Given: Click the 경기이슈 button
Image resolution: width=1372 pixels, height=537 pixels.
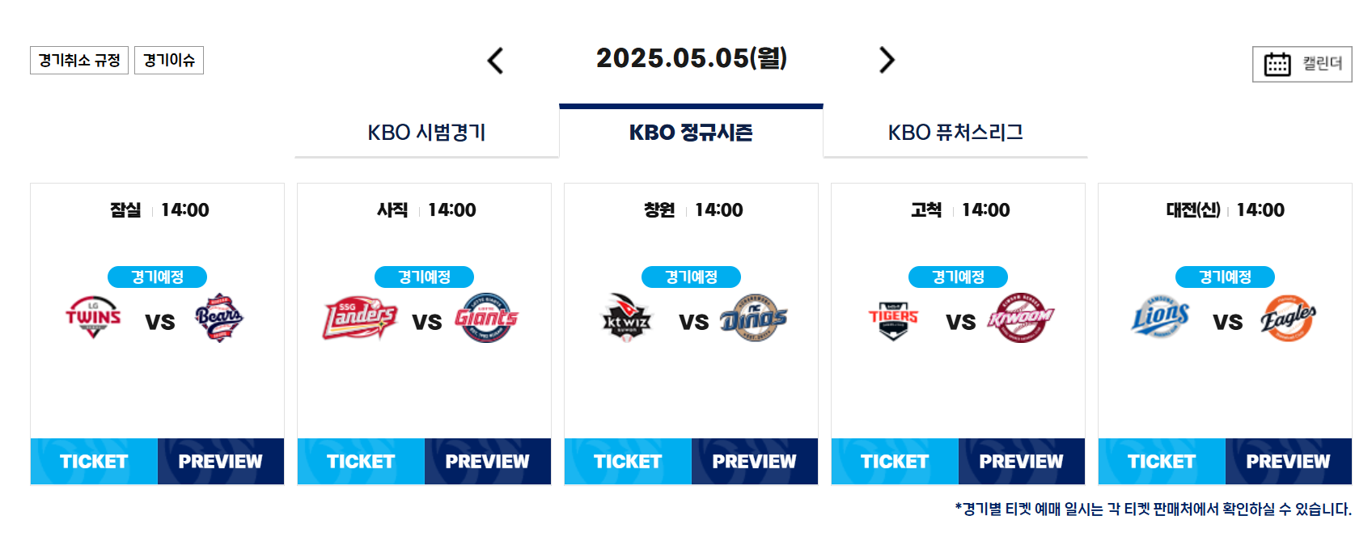Looking at the screenshot, I should click(169, 60).
